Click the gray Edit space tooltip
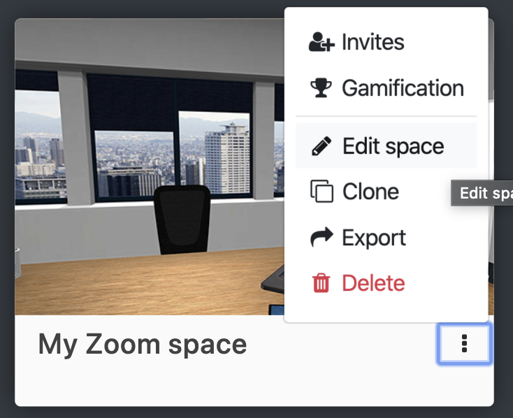Viewport: 513px width, 418px height. click(x=482, y=193)
